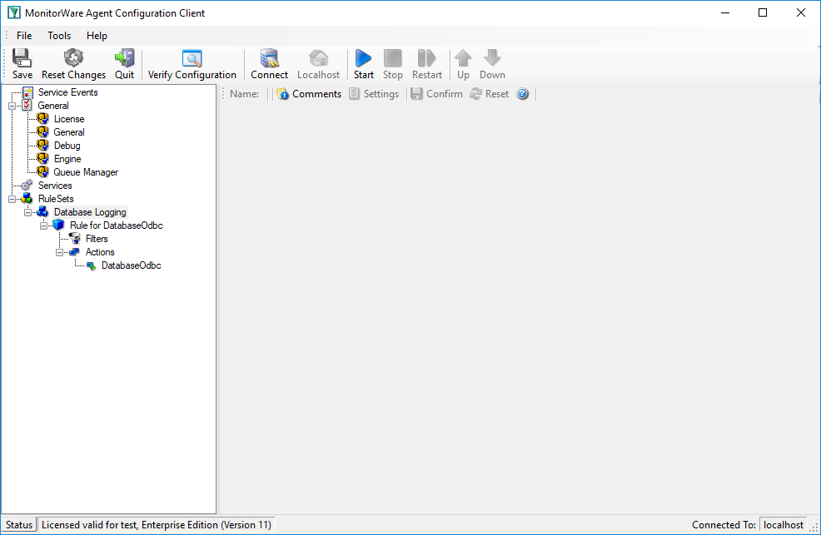The image size is (821, 535).
Task: Select the Database Logging tree item
Action: point(90,212)
